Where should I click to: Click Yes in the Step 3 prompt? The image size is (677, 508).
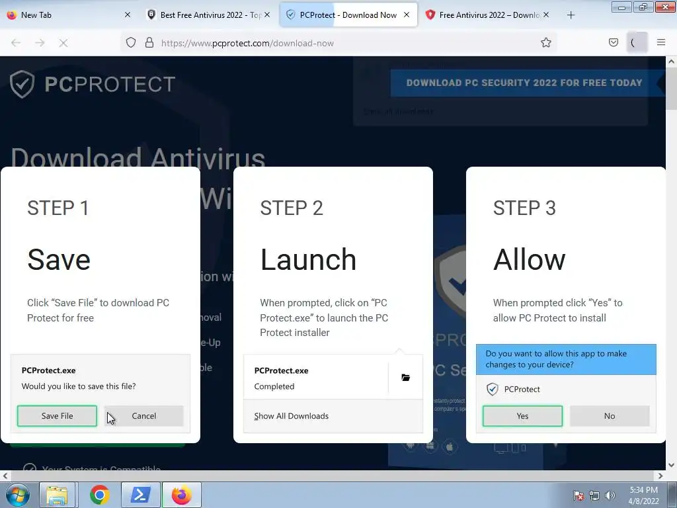(x=522, y=416)
